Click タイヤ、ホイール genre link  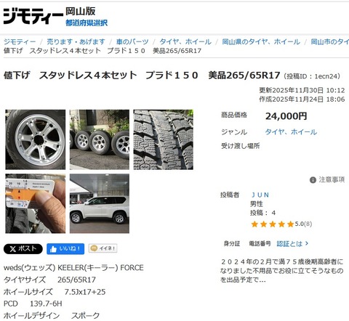point(291,132)
